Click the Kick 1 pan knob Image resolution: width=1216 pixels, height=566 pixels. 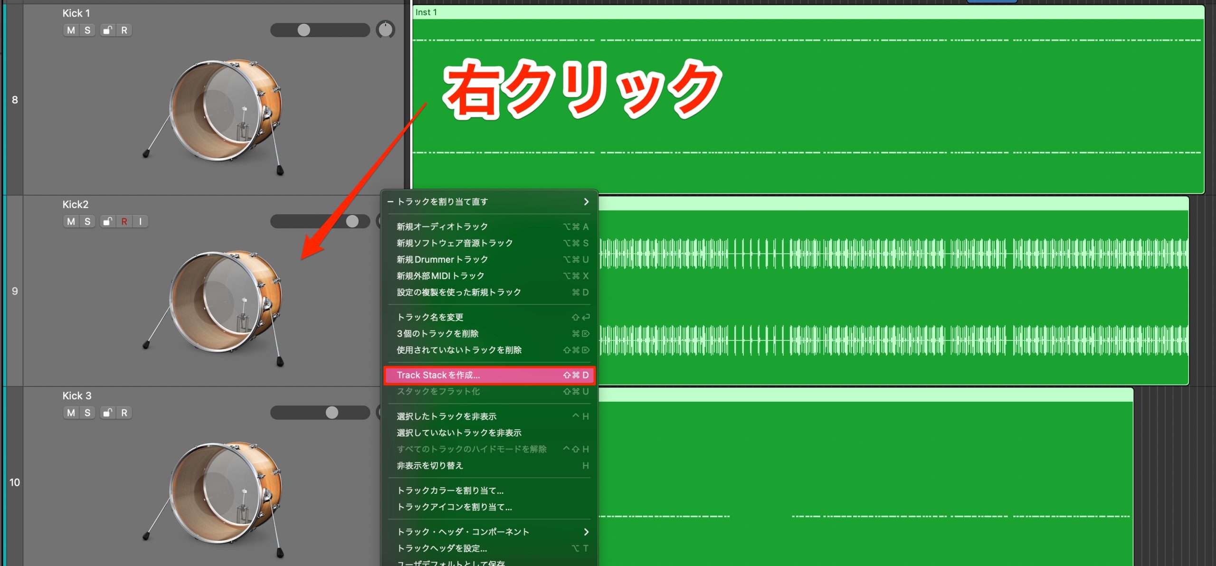coord(385,30)
